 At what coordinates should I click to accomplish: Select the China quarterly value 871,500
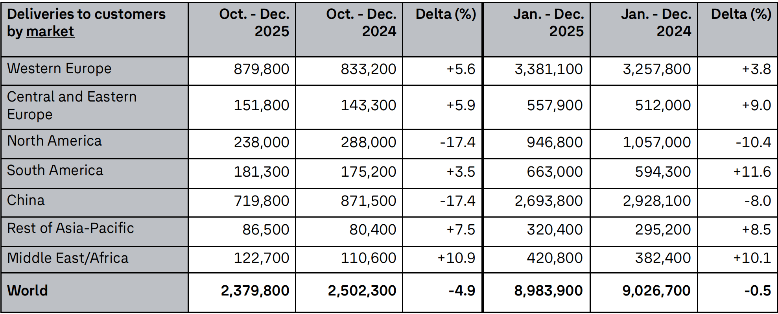point(369,201)
